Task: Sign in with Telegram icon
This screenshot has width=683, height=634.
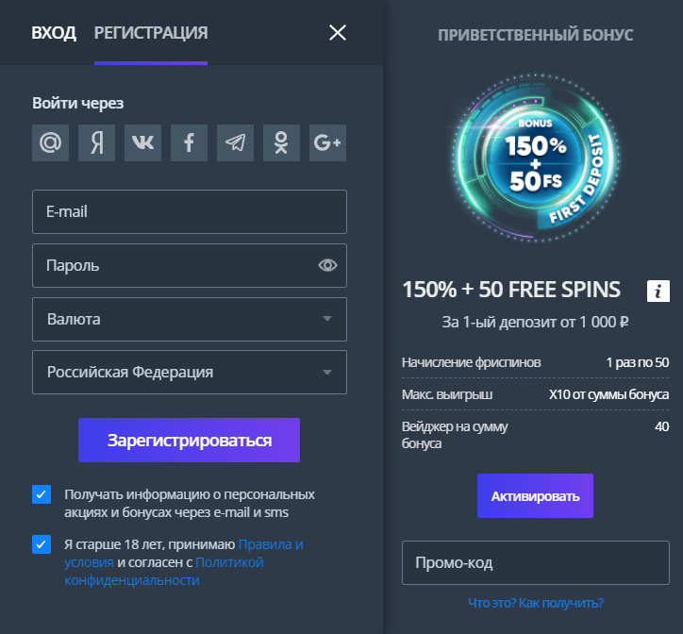Action: (235, 142)
